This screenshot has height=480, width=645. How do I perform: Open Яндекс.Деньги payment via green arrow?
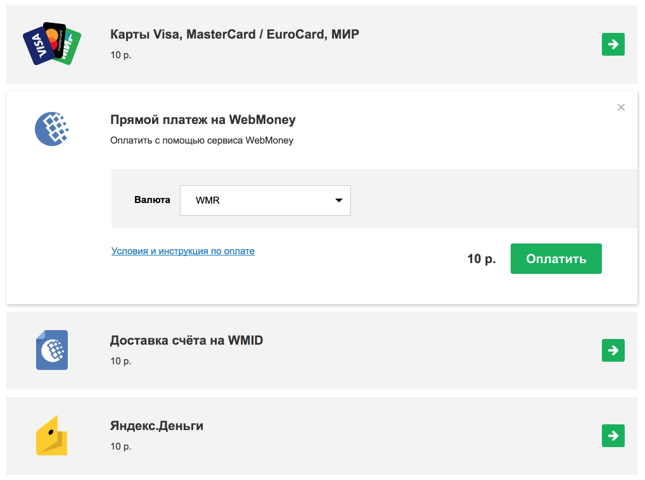[x=613, y=436]
